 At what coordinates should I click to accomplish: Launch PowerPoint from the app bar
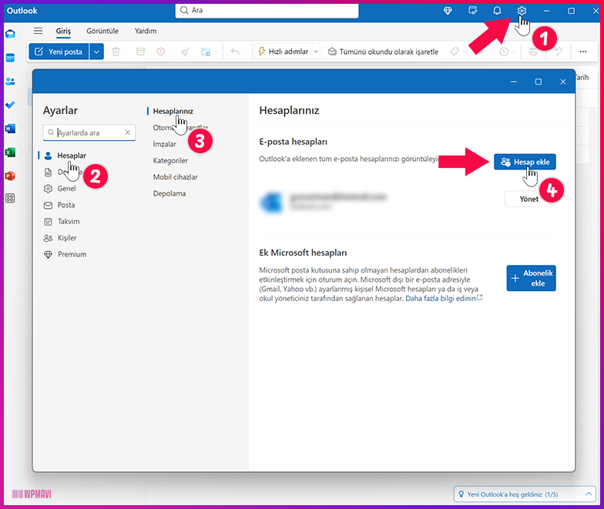[x=11, y=176]
